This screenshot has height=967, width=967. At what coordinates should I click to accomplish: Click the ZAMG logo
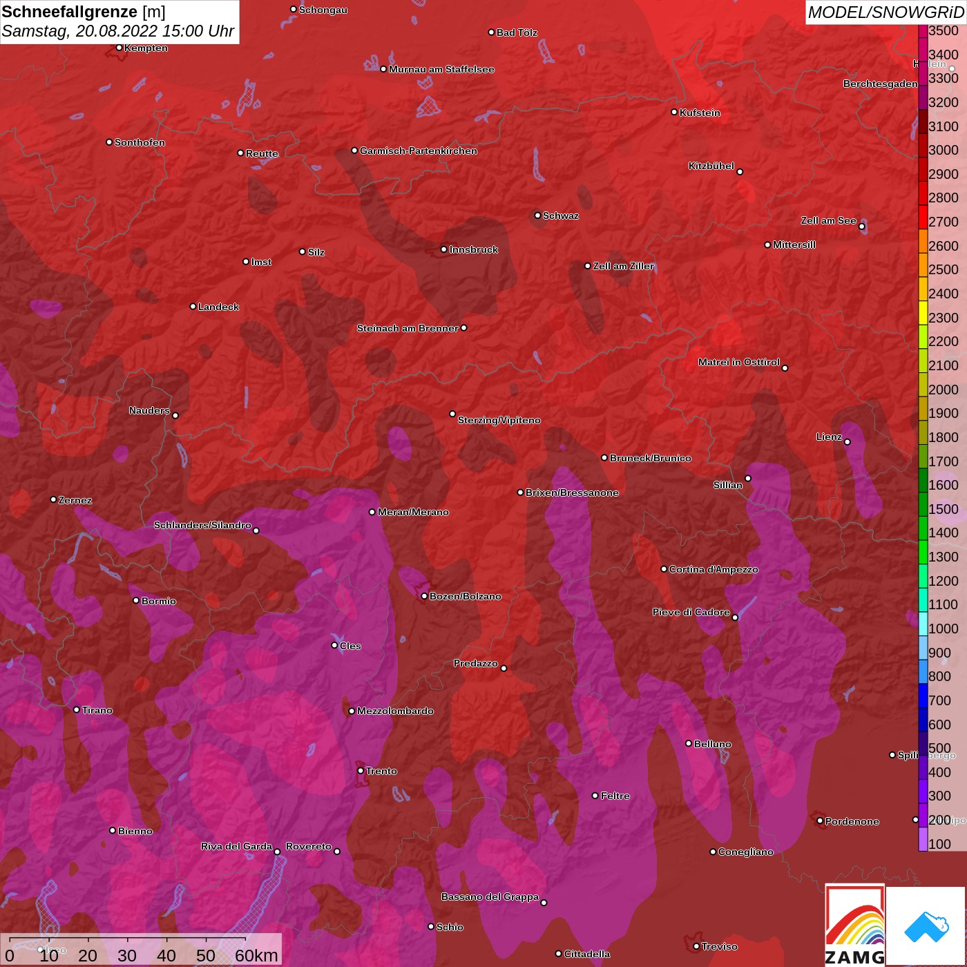pos(855,925)
